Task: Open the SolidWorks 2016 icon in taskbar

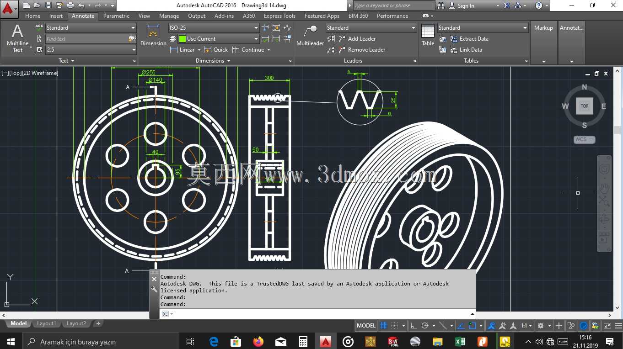Action: (x=393, y=341)
